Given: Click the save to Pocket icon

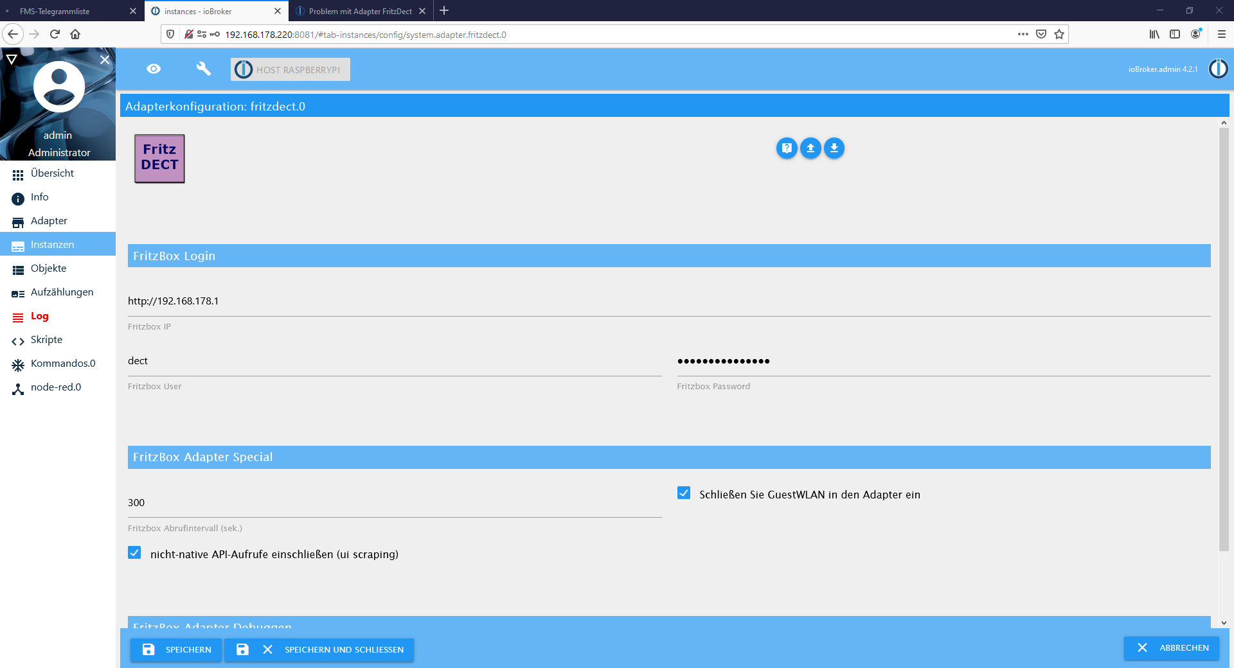Looking at the screenshot, I should [x=1041, y=34].
